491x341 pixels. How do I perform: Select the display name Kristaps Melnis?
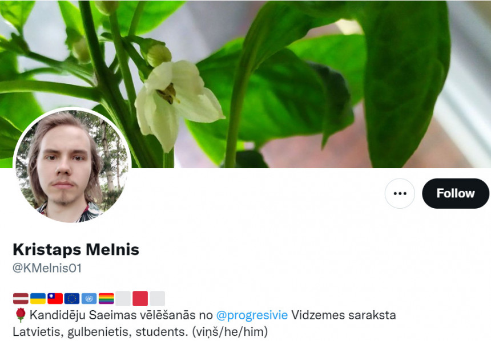pyautogui.click(x=76, y=250)
